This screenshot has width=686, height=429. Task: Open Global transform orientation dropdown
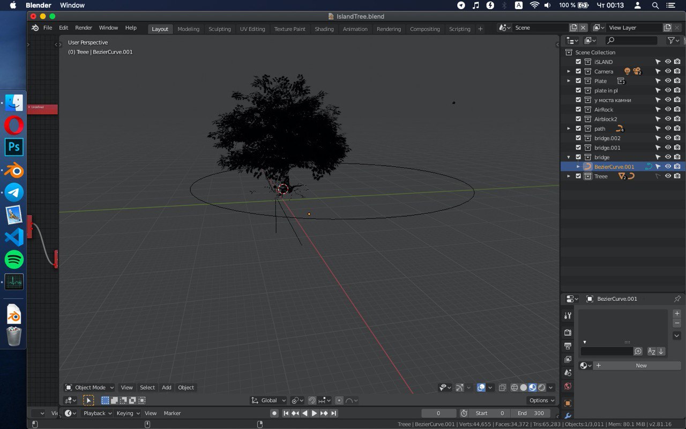pyautogui.click(x=269, y=400)
